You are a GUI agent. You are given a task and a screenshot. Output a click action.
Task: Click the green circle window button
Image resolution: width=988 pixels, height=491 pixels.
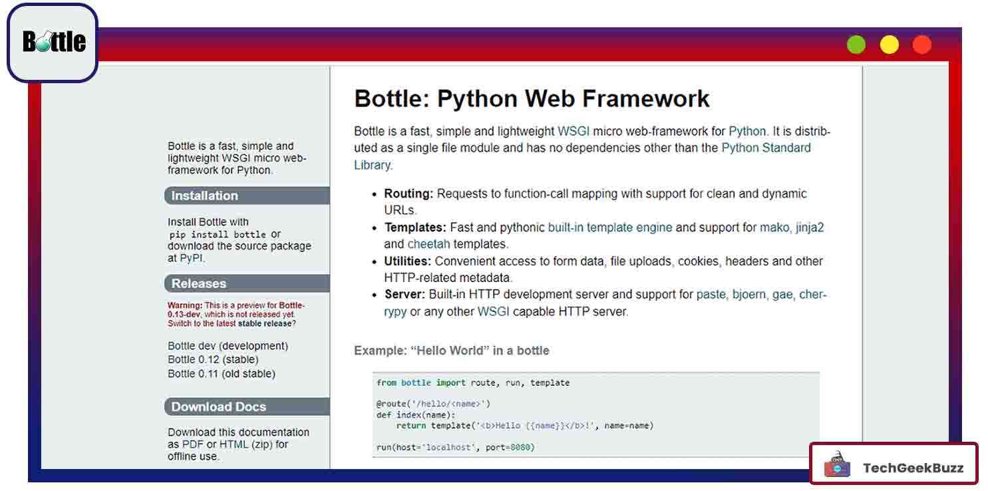(x=856, y=45)
